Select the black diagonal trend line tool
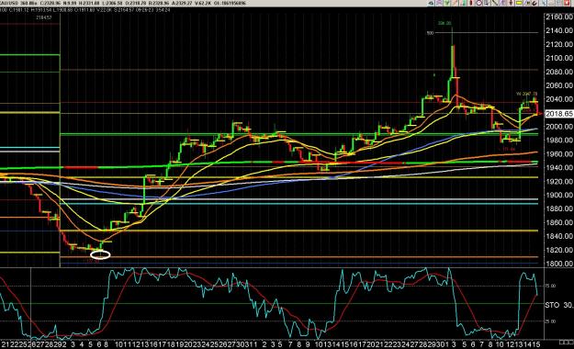574x349 pixels. (x=494, y=3)
